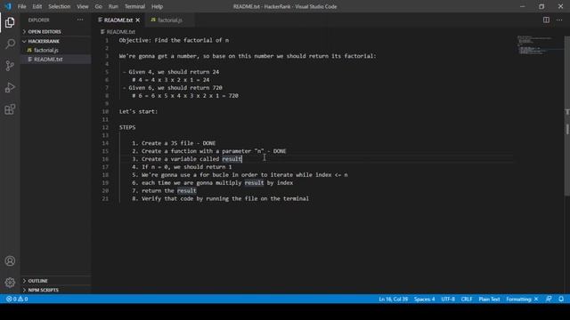
Task: Change the Plain Text language mode
Action: point(489,299)
